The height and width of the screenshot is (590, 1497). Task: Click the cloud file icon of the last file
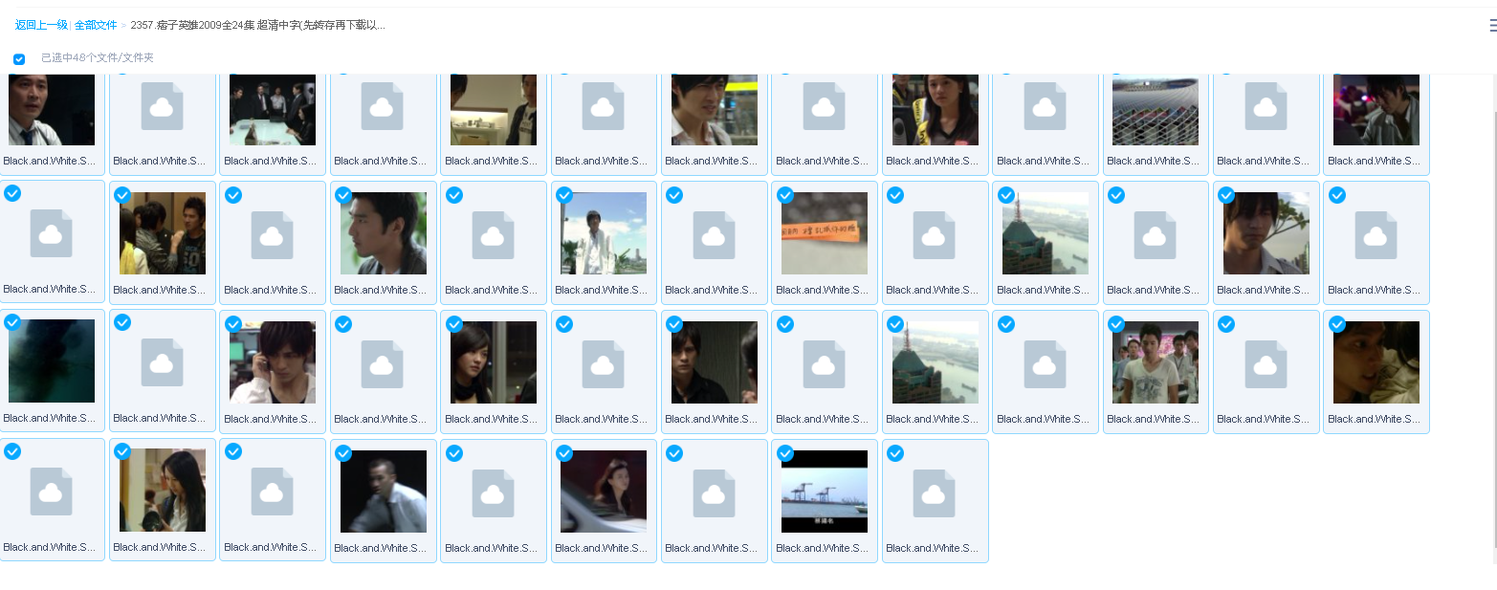934,492
